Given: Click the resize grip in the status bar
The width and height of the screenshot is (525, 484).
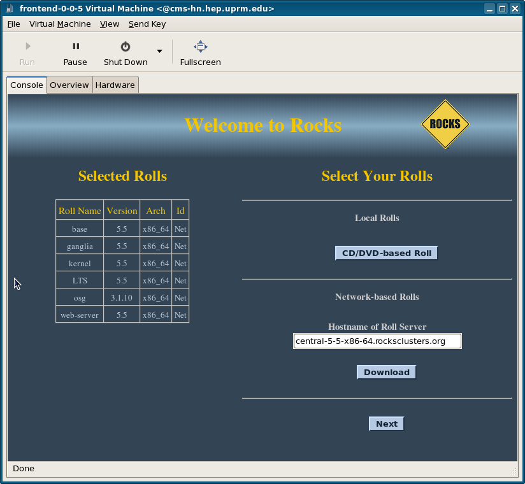Looking at the screenshot, I should point(513,472).
